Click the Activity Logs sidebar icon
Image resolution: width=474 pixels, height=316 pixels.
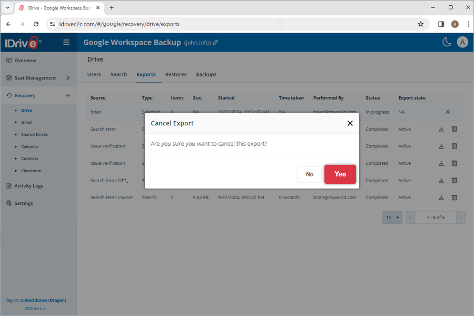(8, 185)
